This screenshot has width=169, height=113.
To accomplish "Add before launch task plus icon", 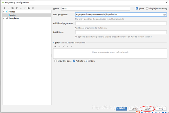I will (x=55, y=46).
